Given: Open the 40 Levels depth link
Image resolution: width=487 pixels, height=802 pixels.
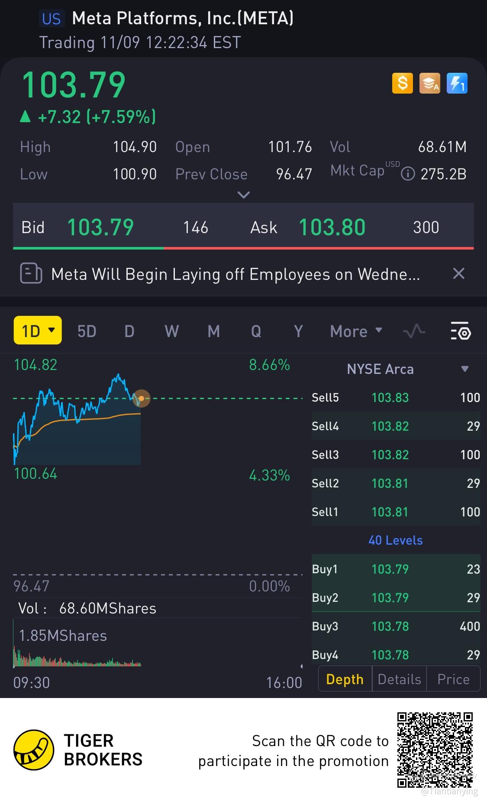Looking at the screenshot, I should click(395, 540).
